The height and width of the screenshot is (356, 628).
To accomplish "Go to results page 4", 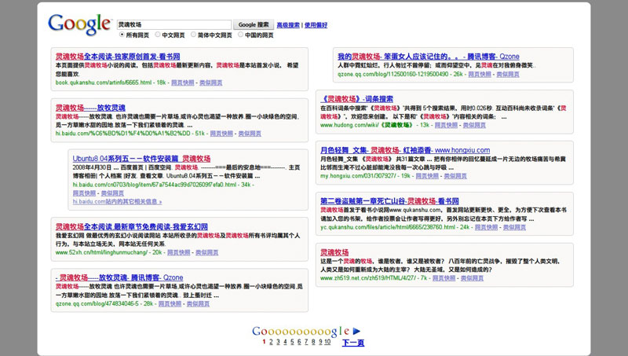I will click(285, 342).
